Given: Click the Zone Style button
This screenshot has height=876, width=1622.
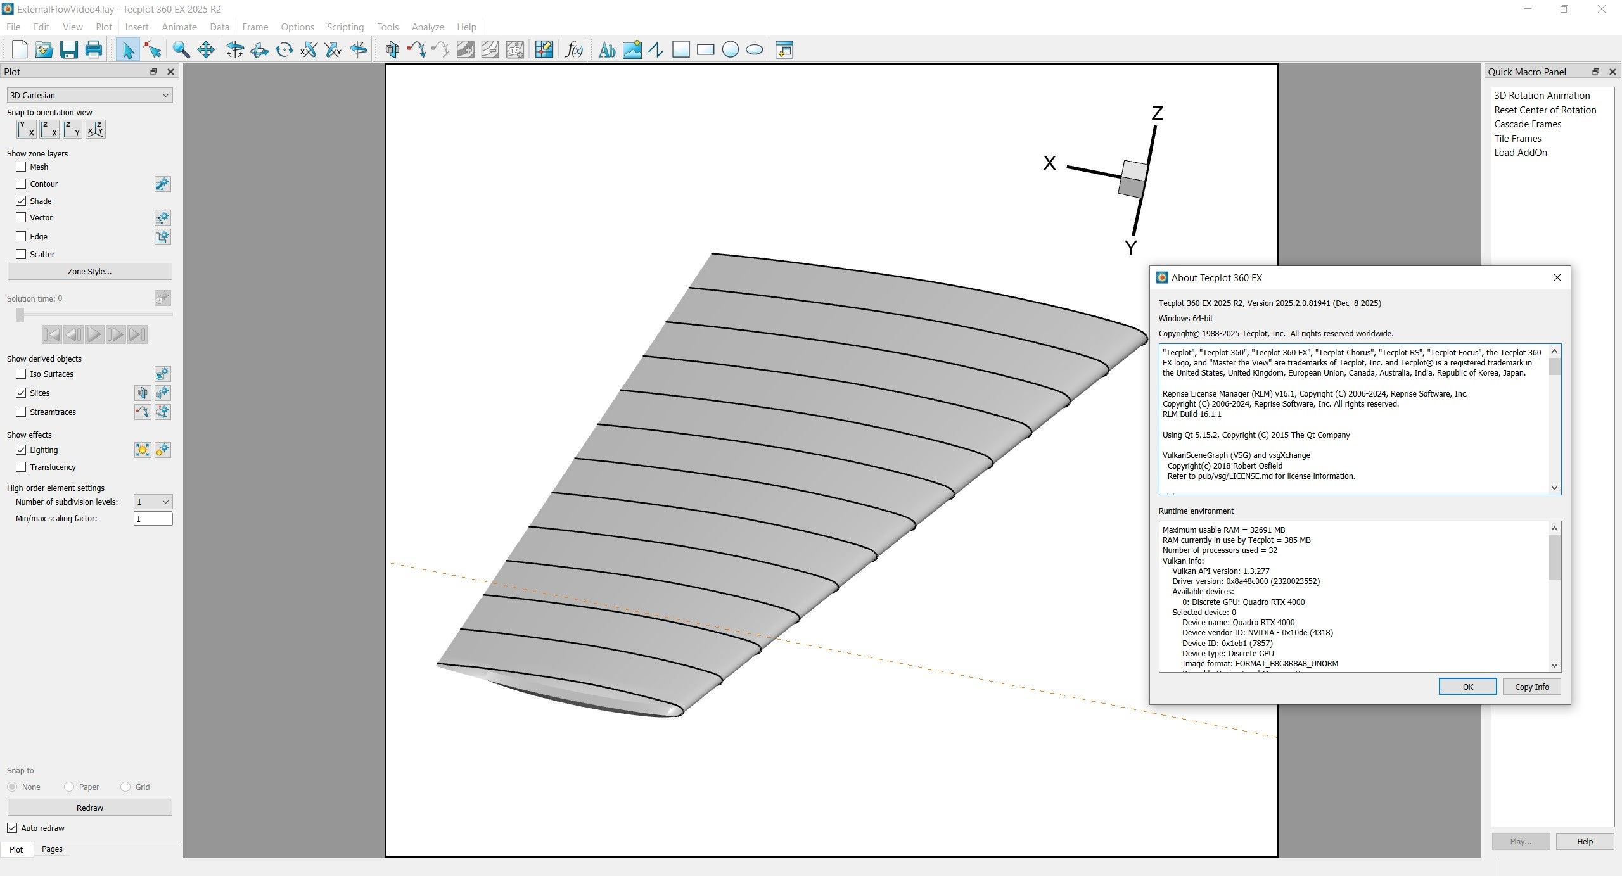Looking at the screenshot, I should click(89, 271).
